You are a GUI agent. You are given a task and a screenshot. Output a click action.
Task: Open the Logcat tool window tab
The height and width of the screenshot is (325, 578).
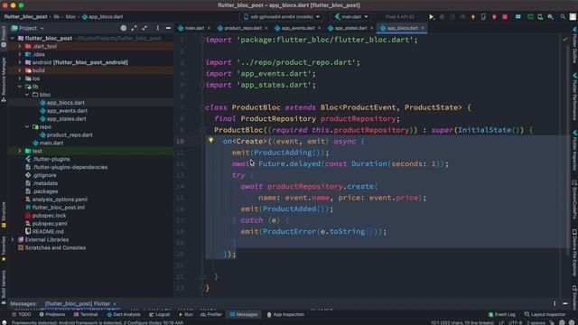pos(160,314)
